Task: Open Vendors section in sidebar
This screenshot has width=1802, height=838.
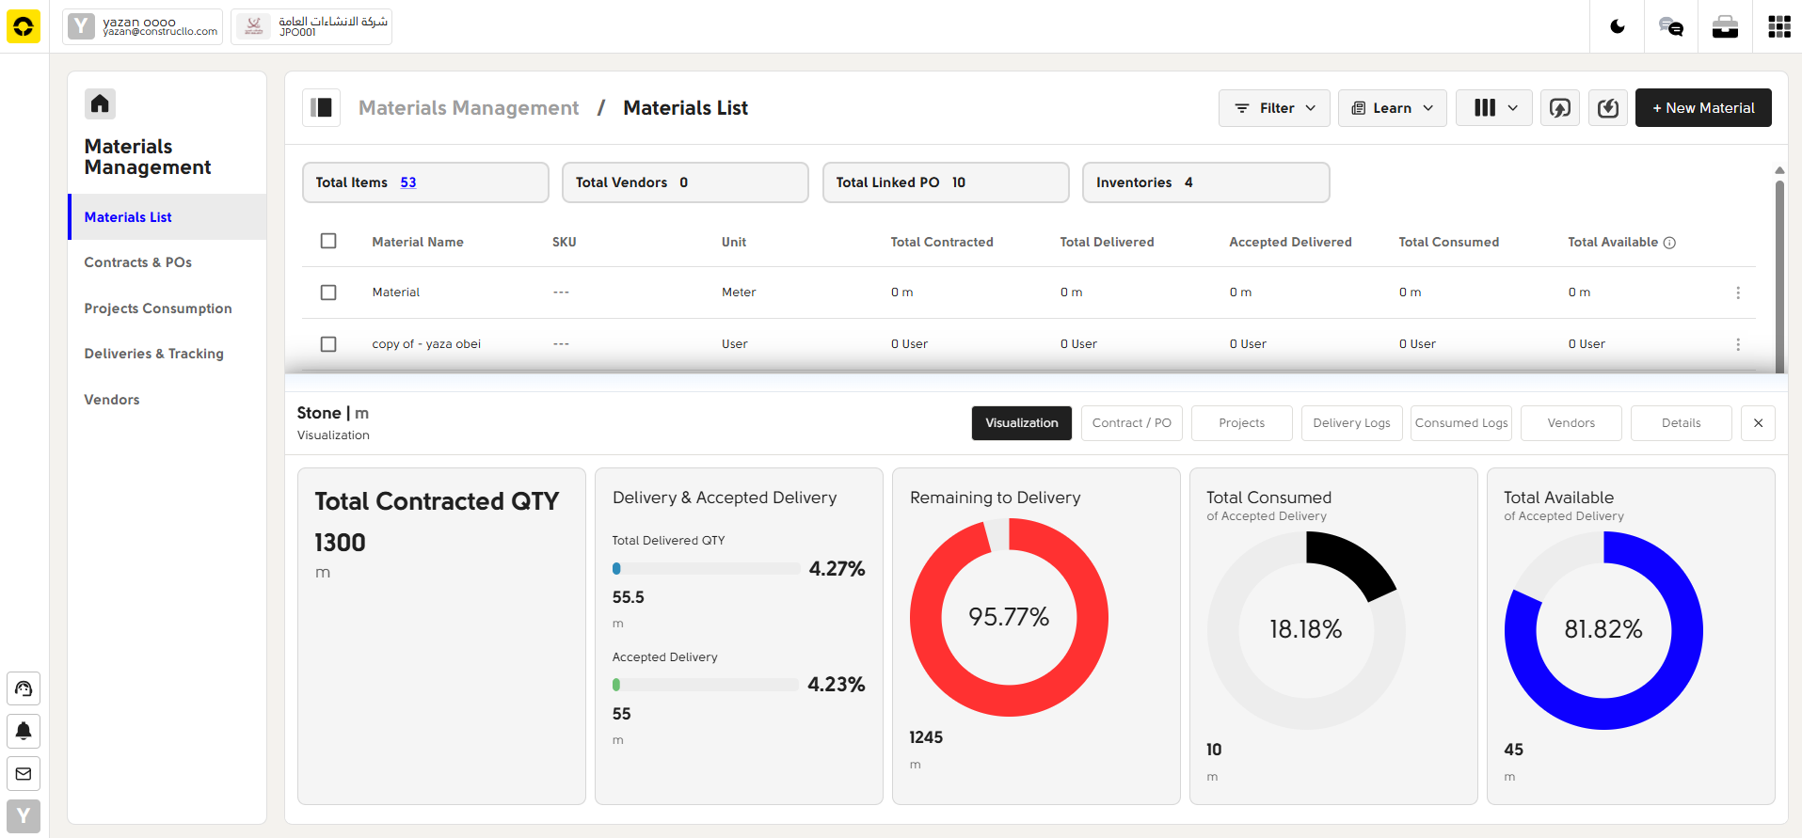Action: (112, 400)
